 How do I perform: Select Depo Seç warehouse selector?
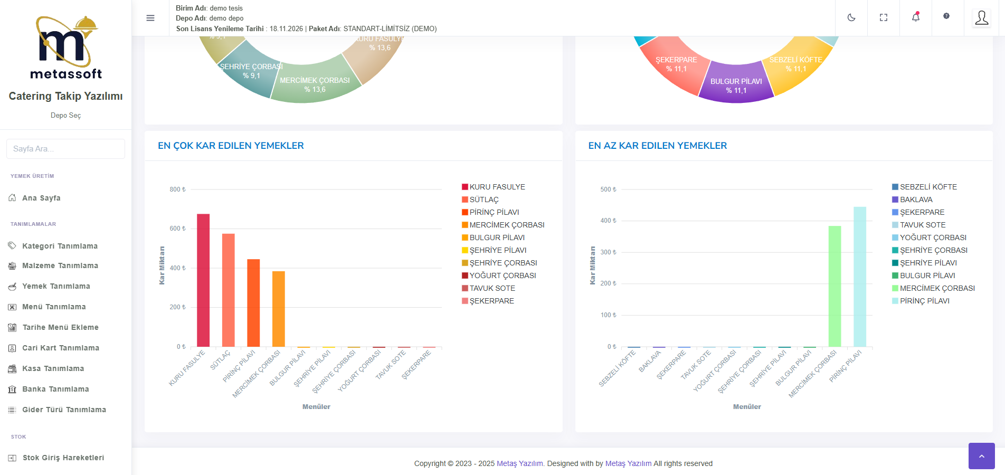click(65, 115)
